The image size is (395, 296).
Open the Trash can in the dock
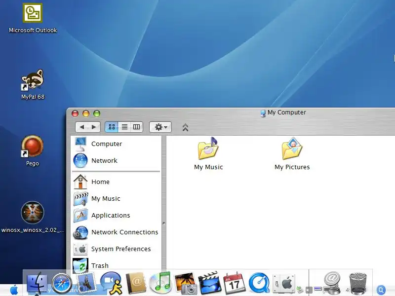(357, 283)
